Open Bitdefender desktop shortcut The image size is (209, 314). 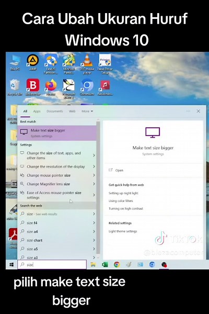pos(33,87)
